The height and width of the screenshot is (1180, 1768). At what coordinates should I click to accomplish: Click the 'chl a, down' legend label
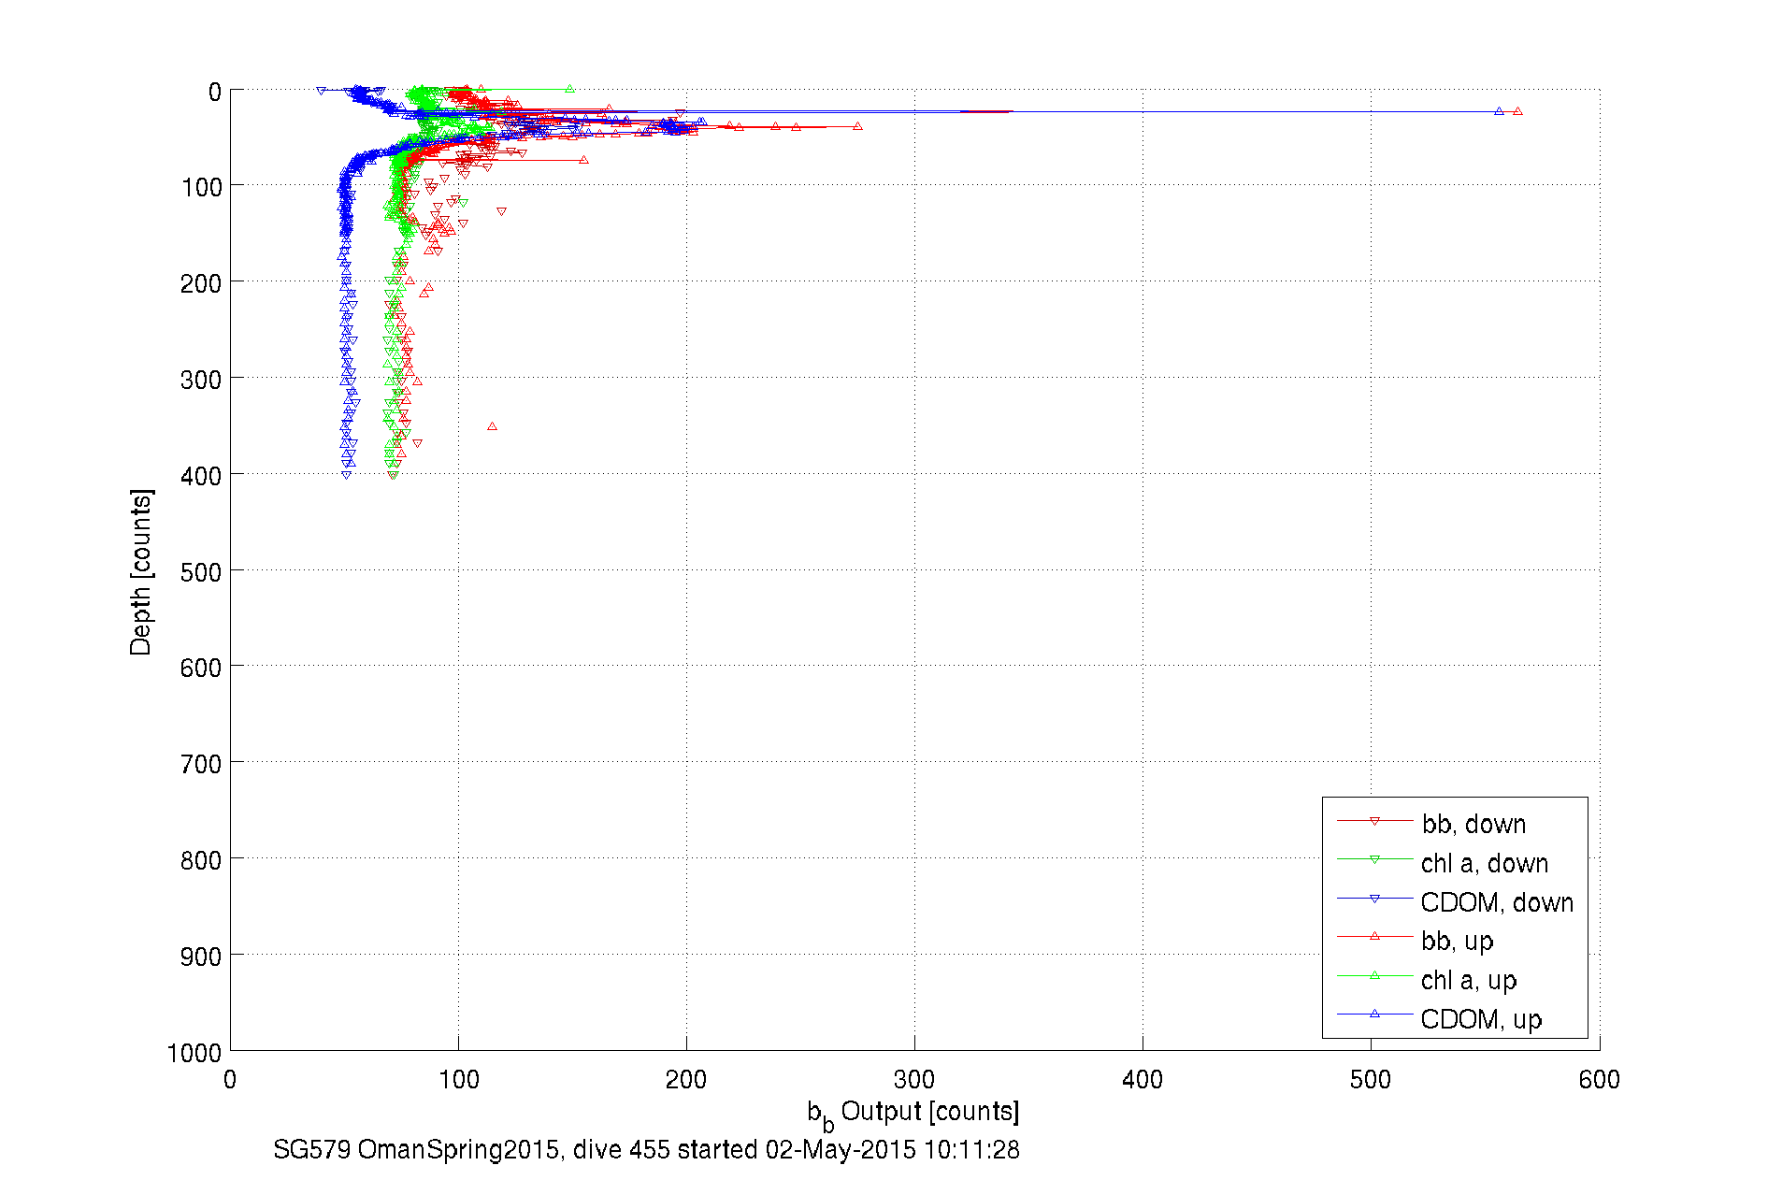(1485, 863)
